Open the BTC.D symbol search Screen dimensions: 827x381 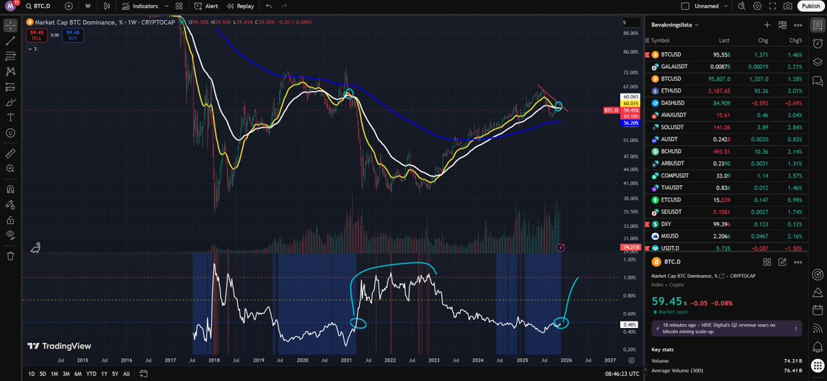click(x=39, y=6)
